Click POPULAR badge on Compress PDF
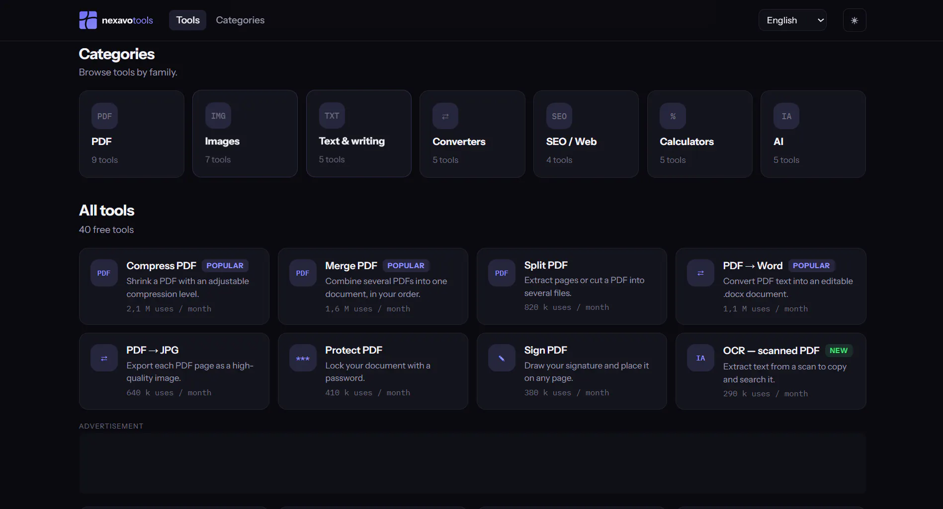This screenshot has height=509, width=943. click(225, 266)
